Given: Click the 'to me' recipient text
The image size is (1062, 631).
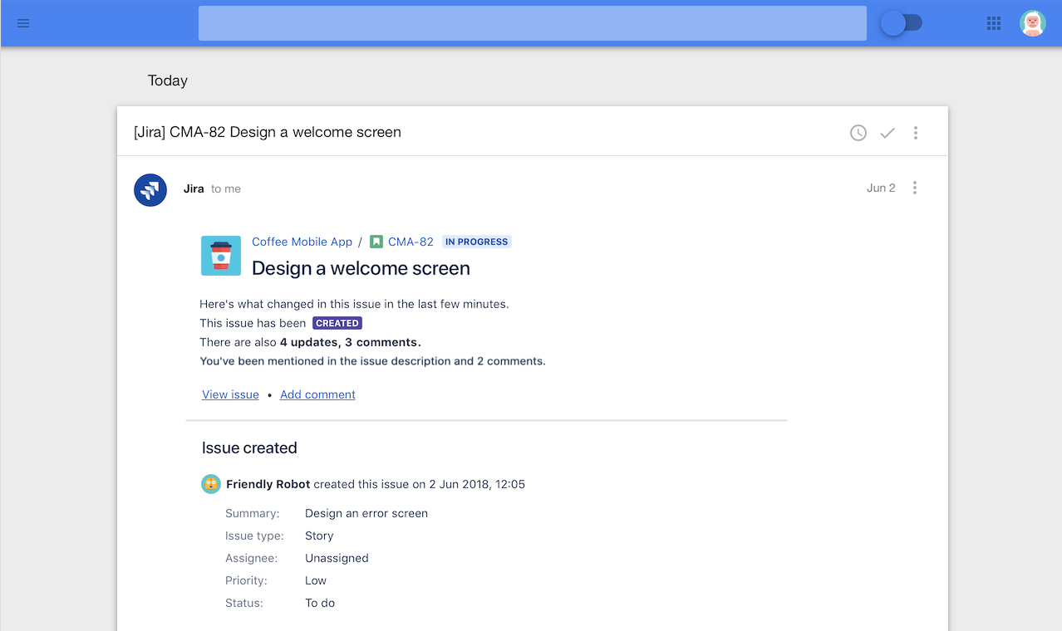Looking at the screenshot, I should pos(226,188).
